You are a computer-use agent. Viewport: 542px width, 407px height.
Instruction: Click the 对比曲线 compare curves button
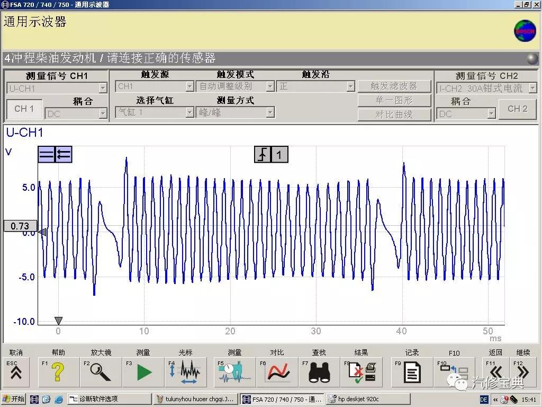click(x=394, y=114)
